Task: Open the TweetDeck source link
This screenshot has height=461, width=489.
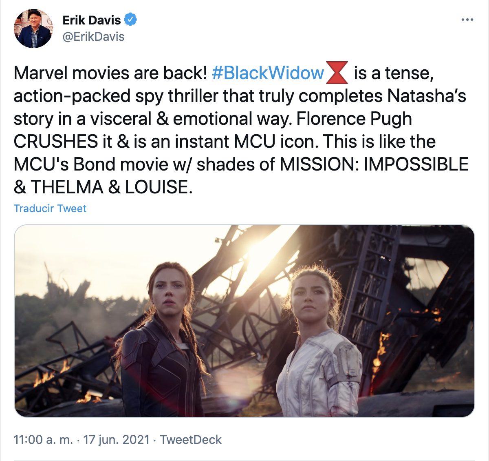Action: [191, 440]
